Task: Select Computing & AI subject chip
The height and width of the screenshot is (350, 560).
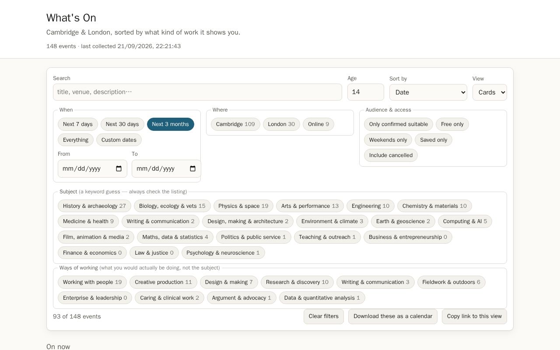Action: click(465, 221)
